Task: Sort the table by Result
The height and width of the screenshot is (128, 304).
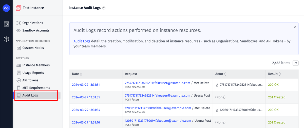Action: click(x=280, y=74)
